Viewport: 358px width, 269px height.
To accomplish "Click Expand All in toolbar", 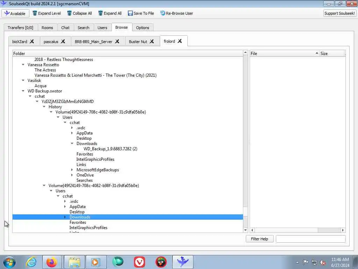I will pos(110,13).
